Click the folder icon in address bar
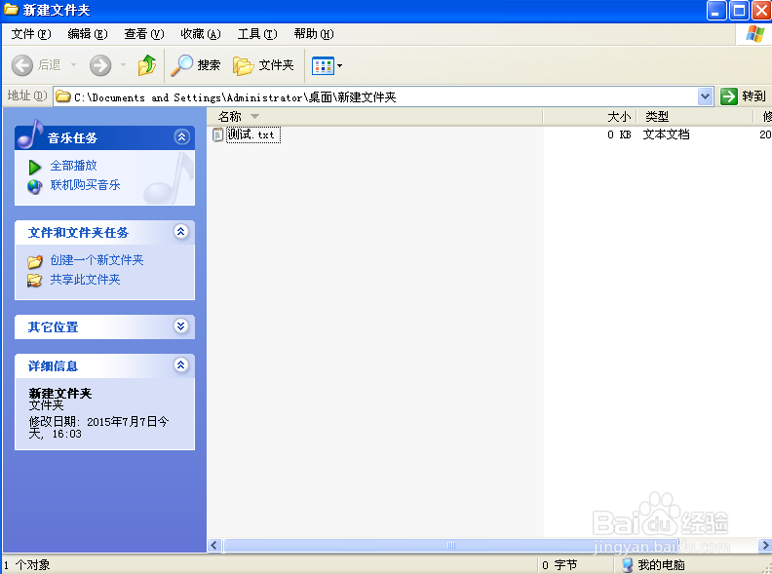 tap(62, 96)
